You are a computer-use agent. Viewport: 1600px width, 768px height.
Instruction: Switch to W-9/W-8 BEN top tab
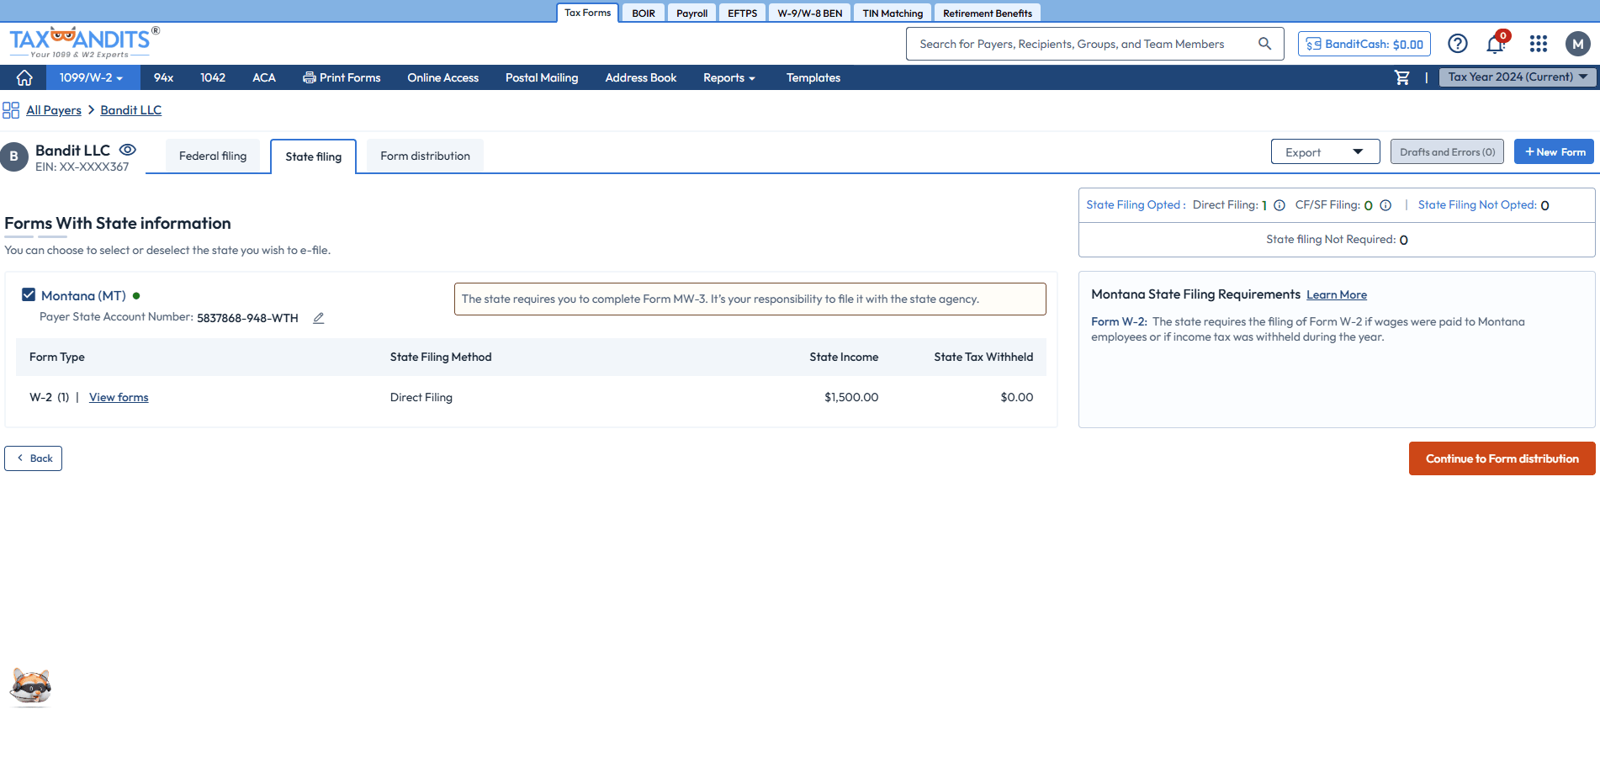(x=810, y=13)
